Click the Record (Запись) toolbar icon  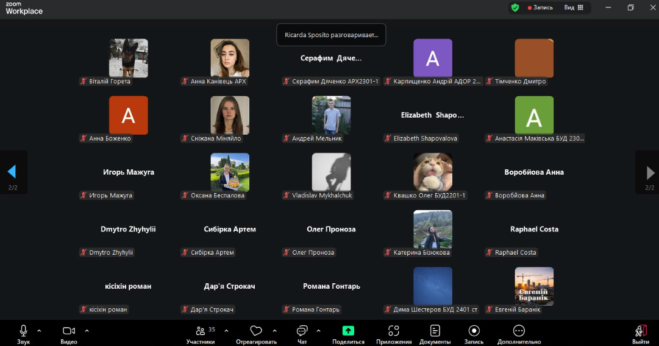tap(474, 331)
